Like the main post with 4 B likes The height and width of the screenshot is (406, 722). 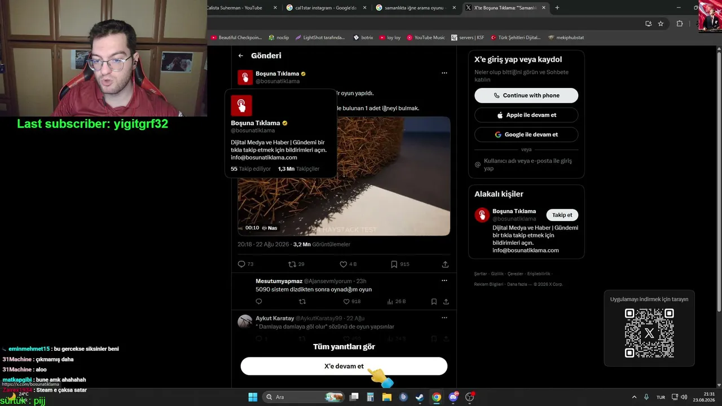click(x=348, y=264)
